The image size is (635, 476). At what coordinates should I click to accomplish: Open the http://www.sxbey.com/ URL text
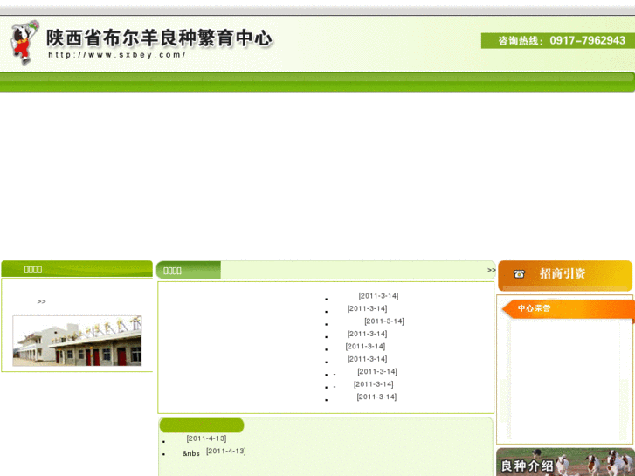[117, 55]
